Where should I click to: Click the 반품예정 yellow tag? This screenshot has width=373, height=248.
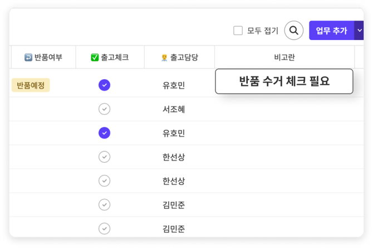point(31,85)
